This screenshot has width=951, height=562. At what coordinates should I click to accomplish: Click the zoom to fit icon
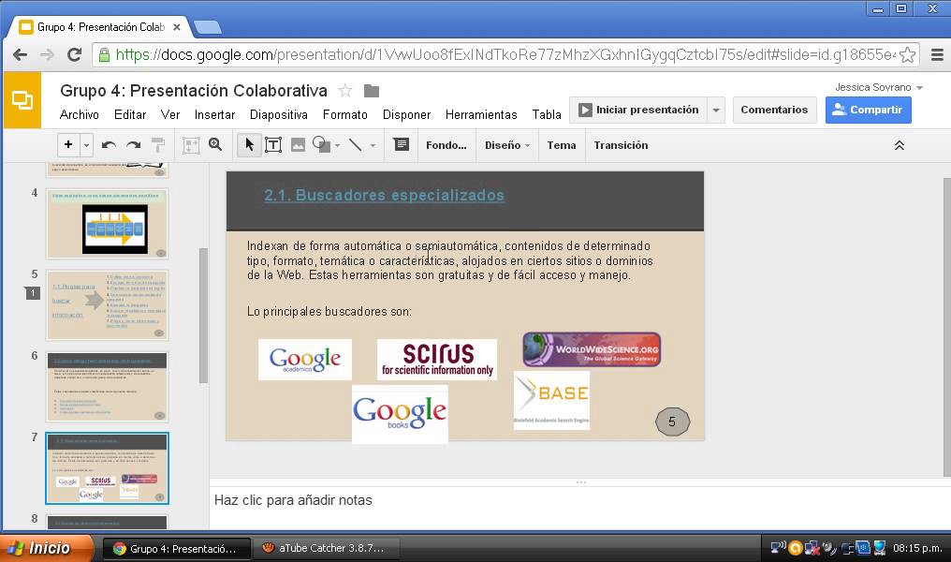[x=191, y=145]
